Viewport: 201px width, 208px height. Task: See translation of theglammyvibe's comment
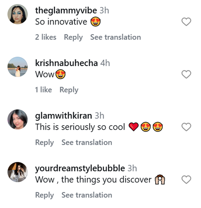[x=115, y=37]
